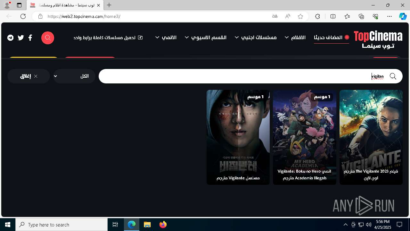Click the TopCinema logo
410x231 pixels.
[x=378, y=39]
